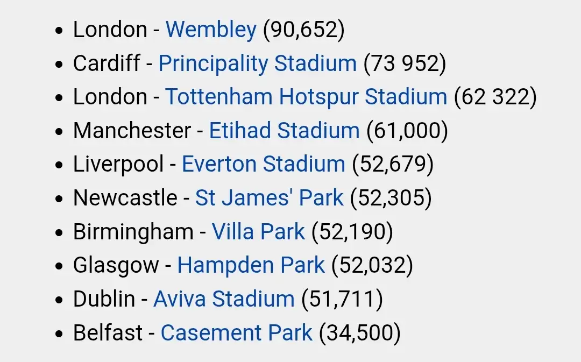This screenshot has height=362, width=581.
Task: Follow the Hampden Park link
Action: pos(251,265)
